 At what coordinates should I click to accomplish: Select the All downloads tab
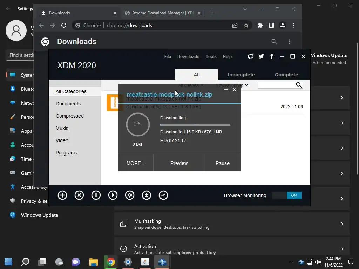coord(197,74)
